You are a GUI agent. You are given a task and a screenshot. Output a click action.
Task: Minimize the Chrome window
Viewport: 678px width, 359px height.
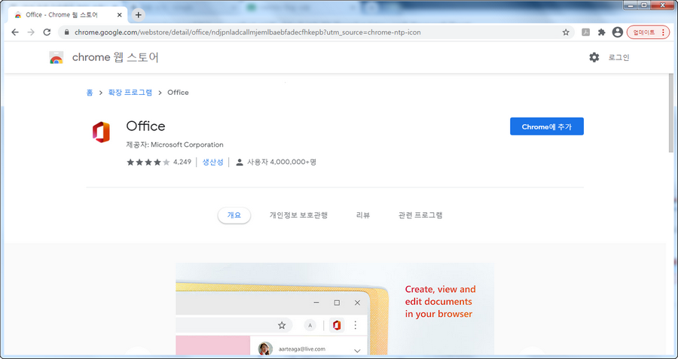632,5
